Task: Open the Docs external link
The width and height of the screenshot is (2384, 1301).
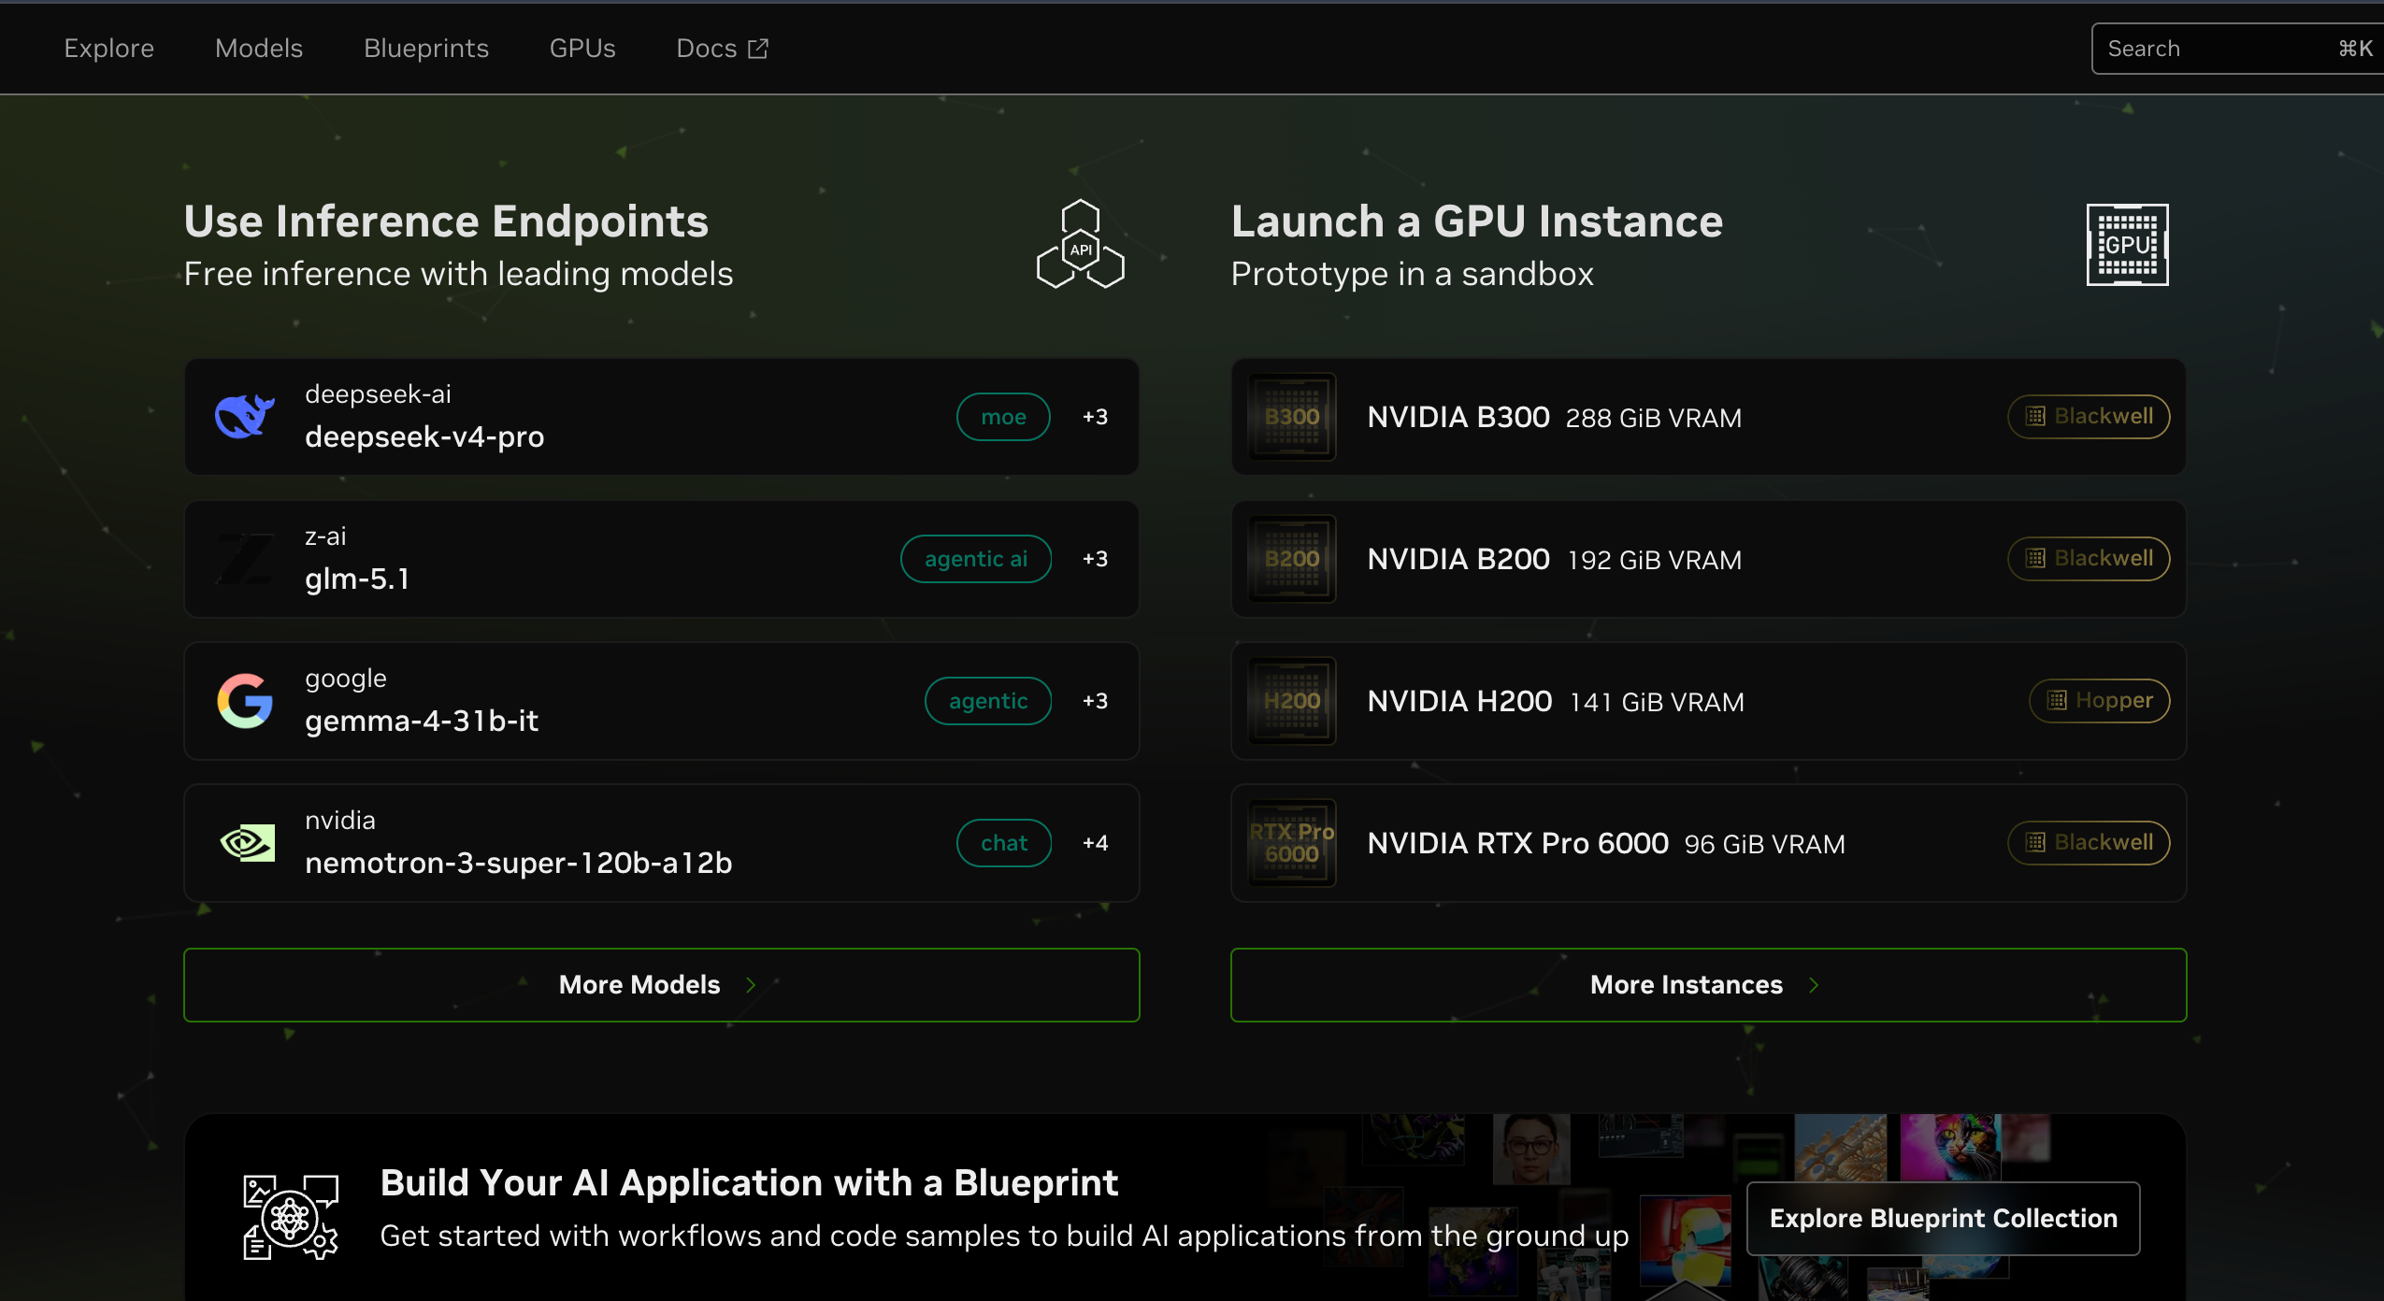Action: [722, 49]
